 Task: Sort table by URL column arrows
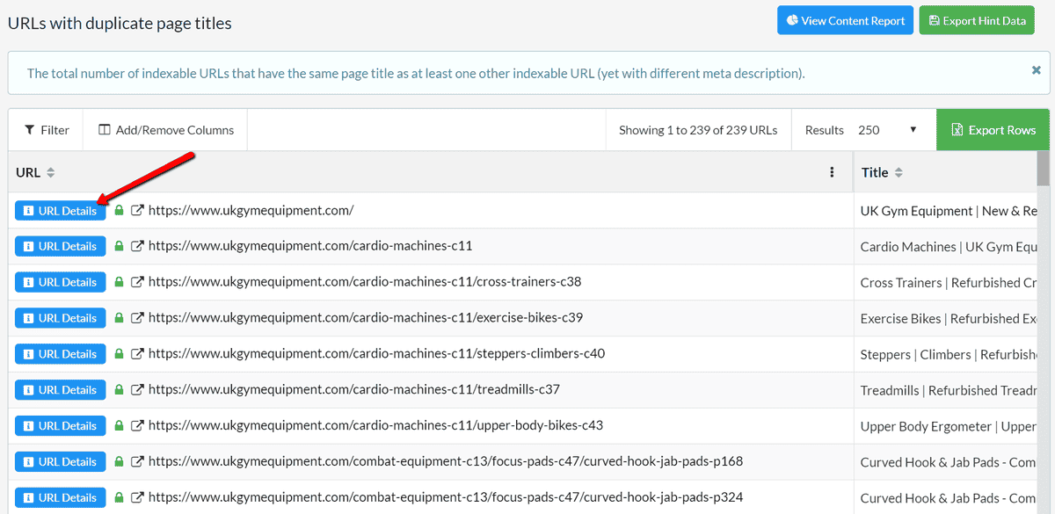(x=51, y=172)
